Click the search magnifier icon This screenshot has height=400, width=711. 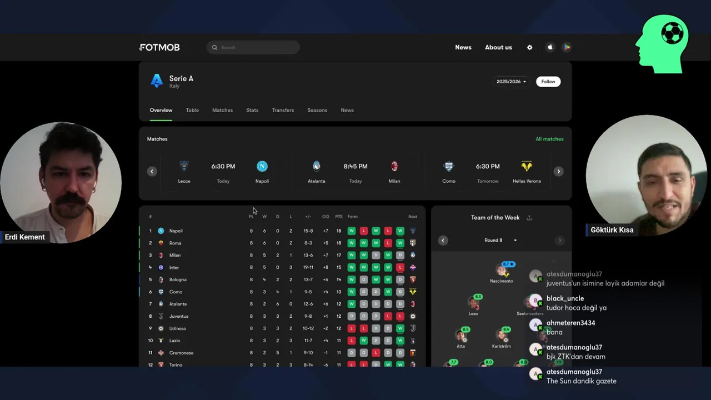(x=214, y=47)
